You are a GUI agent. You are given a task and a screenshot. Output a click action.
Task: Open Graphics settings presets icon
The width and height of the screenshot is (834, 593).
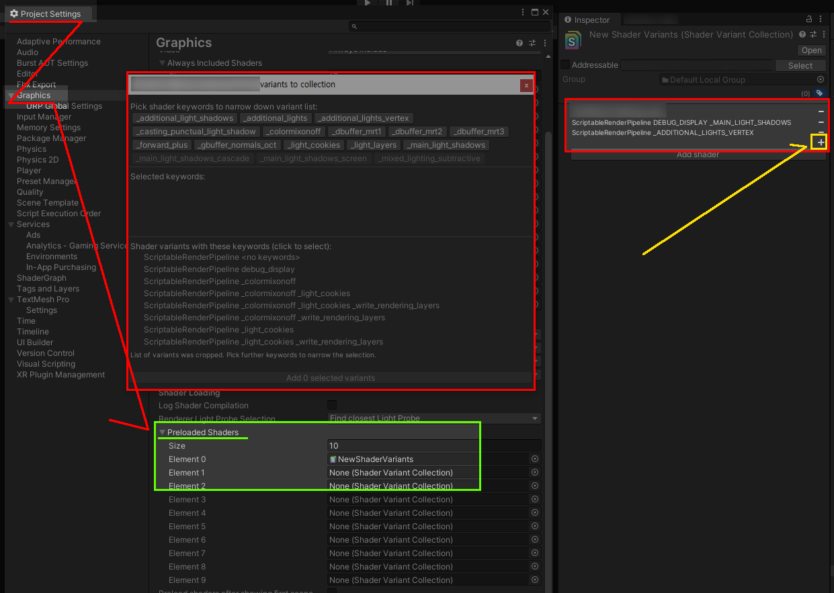pyautogui.click(x=532, y=43)
